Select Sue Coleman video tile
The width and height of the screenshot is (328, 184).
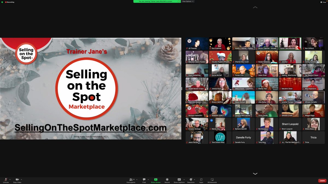pos(220,44)
